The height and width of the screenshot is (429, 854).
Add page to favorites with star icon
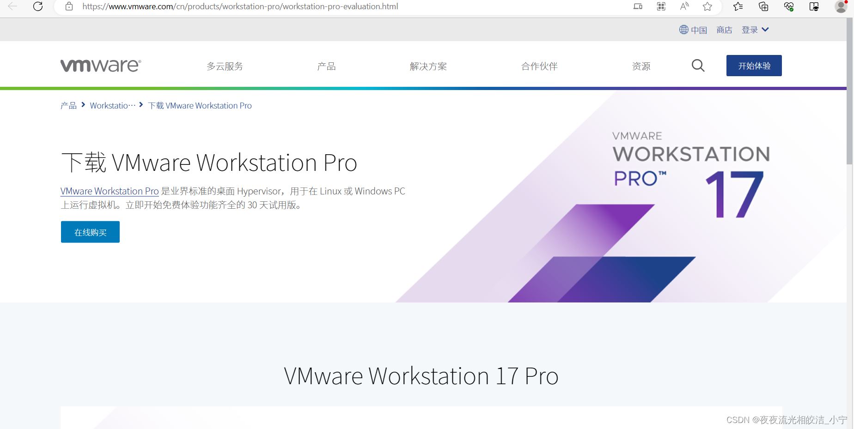coord(708,6)
